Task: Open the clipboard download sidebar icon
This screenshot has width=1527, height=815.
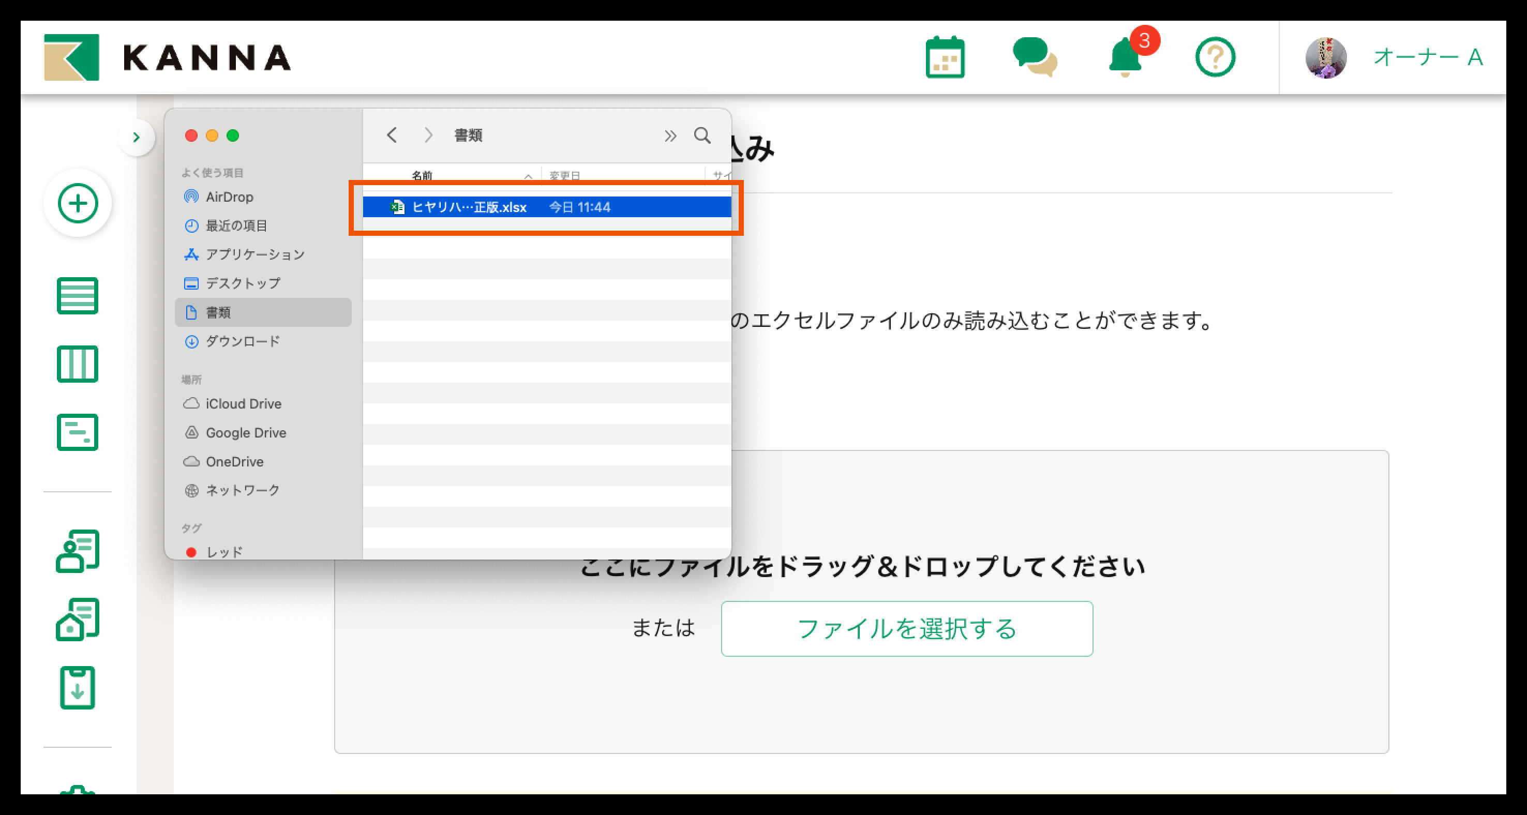Action: [78, 688]
